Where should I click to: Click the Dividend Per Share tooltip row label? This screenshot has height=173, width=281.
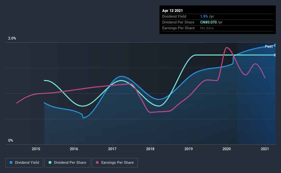pyautogui.click(x=178, y=22)
